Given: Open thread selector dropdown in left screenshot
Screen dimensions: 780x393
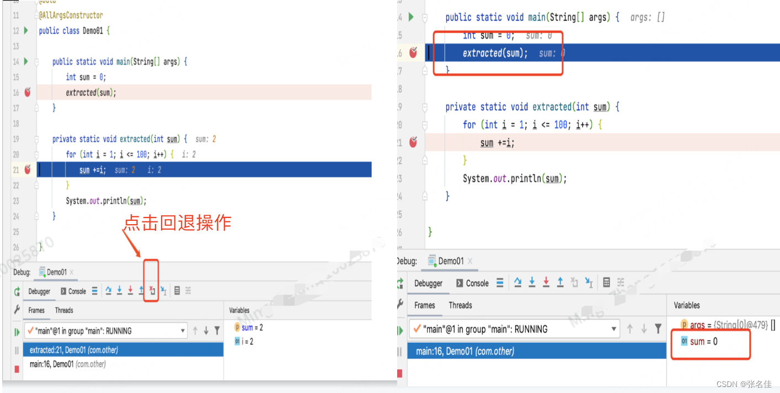Looking at the screenshot, I should (x=106, y=331).
